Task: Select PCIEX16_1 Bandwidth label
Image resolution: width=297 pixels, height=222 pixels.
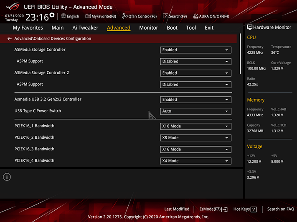Action: coord(34,126)
